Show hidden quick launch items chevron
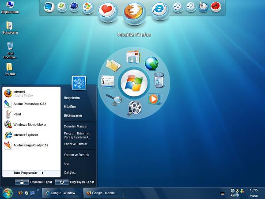Image resolution: width=265 pixels, height=199 pixels. (x=38, y=190)
